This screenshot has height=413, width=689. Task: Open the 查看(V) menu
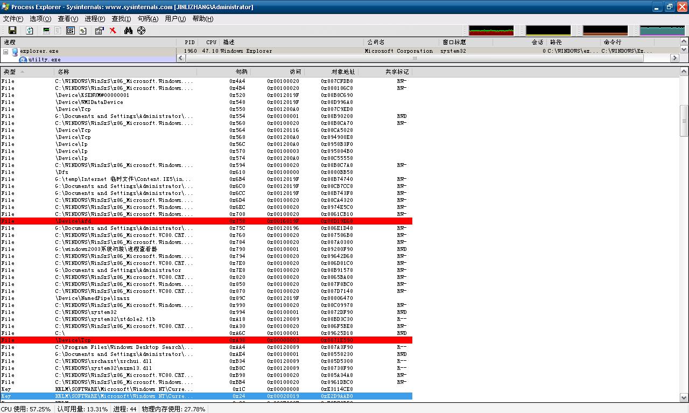click(68, 19)
